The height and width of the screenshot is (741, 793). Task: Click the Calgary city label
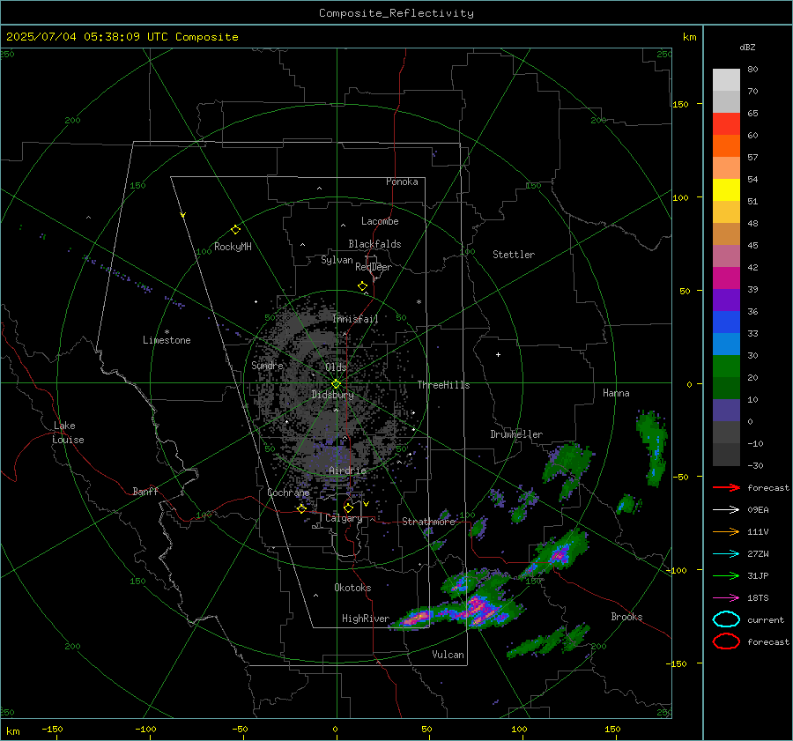point(344,518)
